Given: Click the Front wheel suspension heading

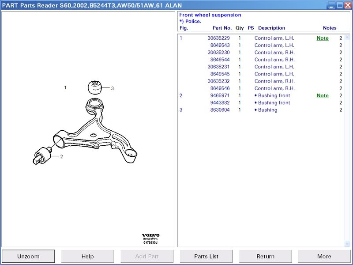Looking at the screenshot, I should (x=210, y=15).
